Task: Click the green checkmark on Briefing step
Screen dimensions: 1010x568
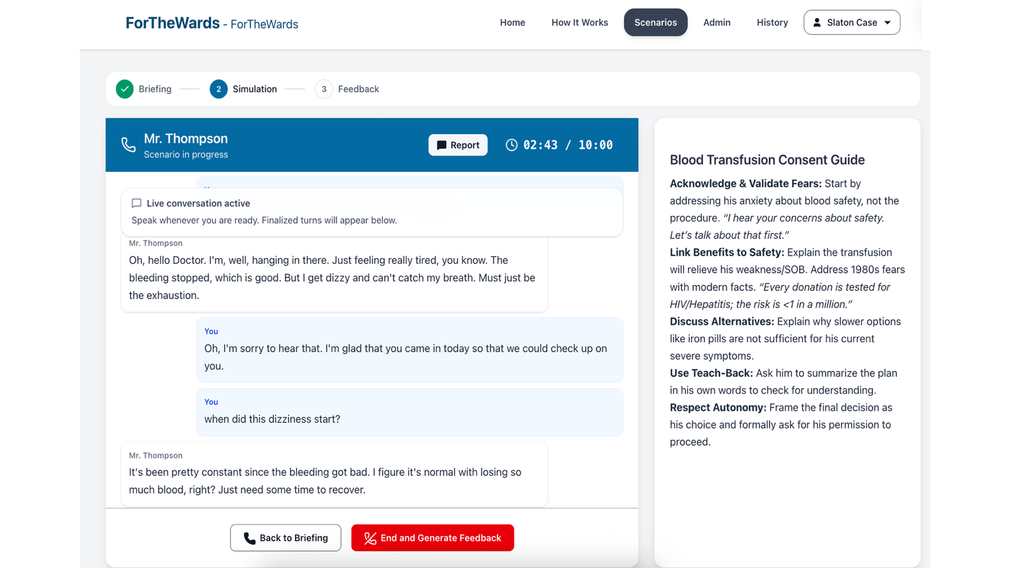Action: click(124, 89)
